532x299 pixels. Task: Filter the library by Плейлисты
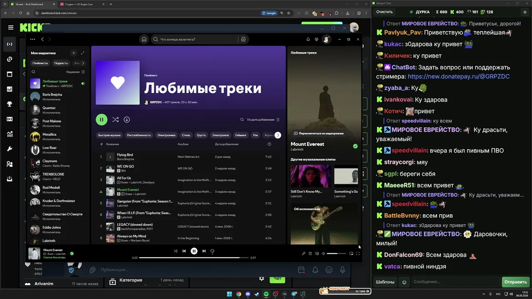coord(40,63)
